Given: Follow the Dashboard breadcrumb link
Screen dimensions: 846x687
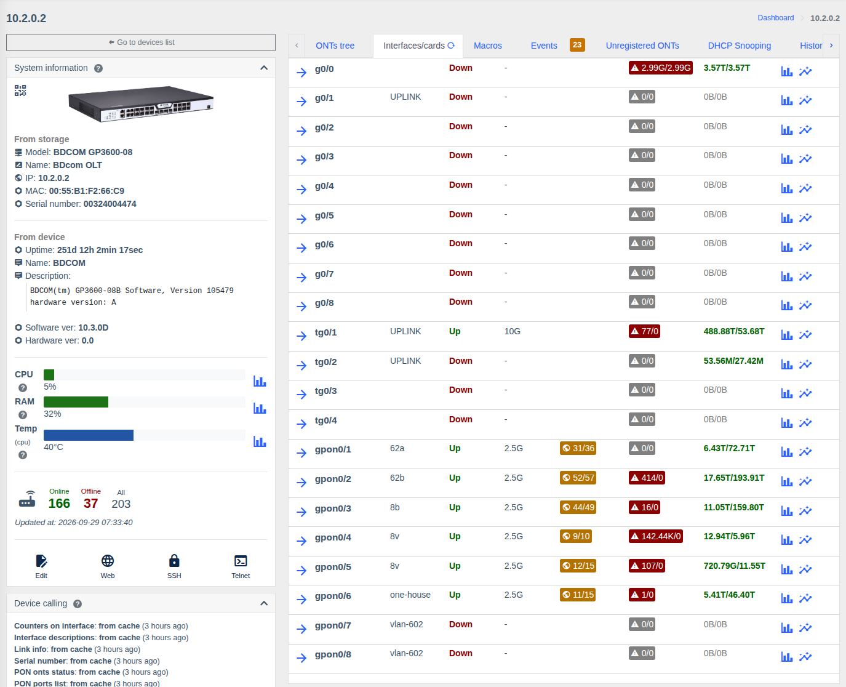Looking at the screenshot, I should [x=776, y=18].
